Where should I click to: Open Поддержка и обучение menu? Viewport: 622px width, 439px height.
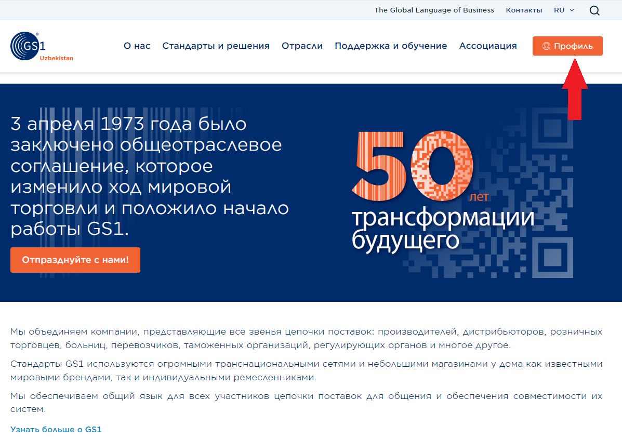tap(391, 46)
